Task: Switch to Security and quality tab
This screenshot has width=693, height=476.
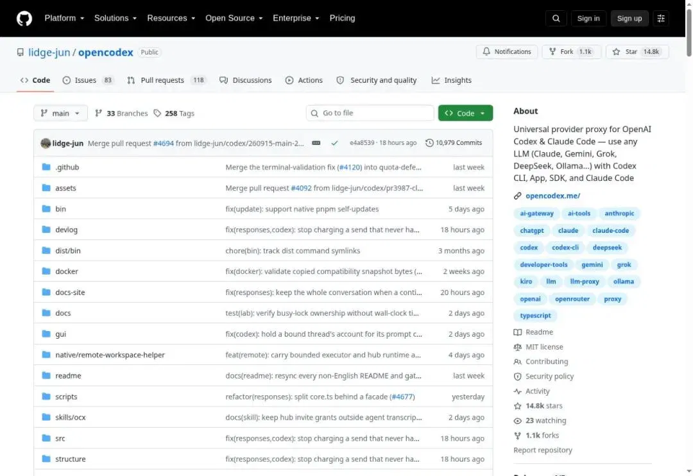Action: click(x=377, y=80)
